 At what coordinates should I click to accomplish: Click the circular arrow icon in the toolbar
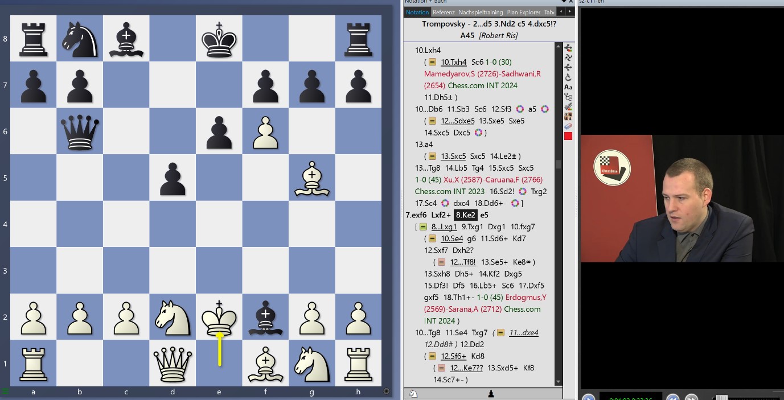[568, 77]
